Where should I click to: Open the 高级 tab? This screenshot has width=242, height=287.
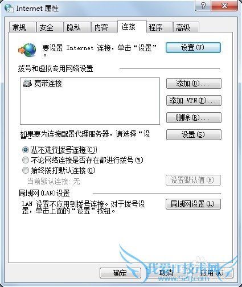[x=186, y=27]
